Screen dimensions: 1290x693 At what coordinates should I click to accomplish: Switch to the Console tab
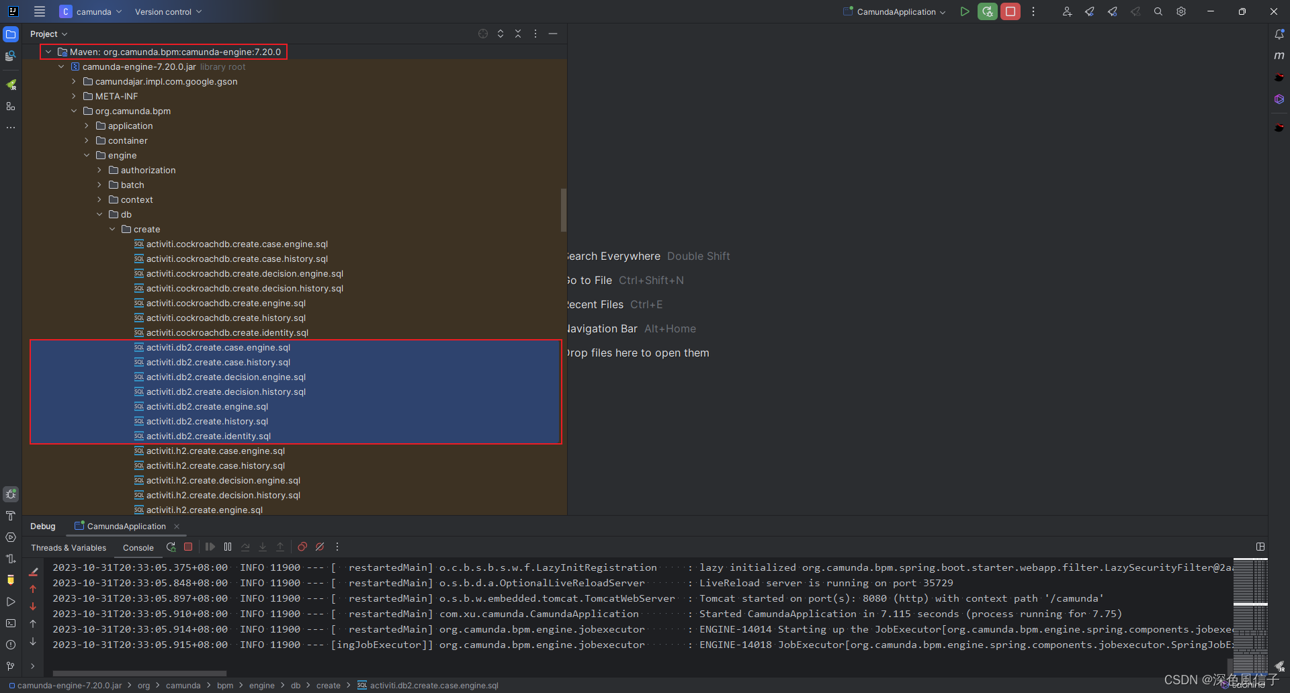coord(138,548)
